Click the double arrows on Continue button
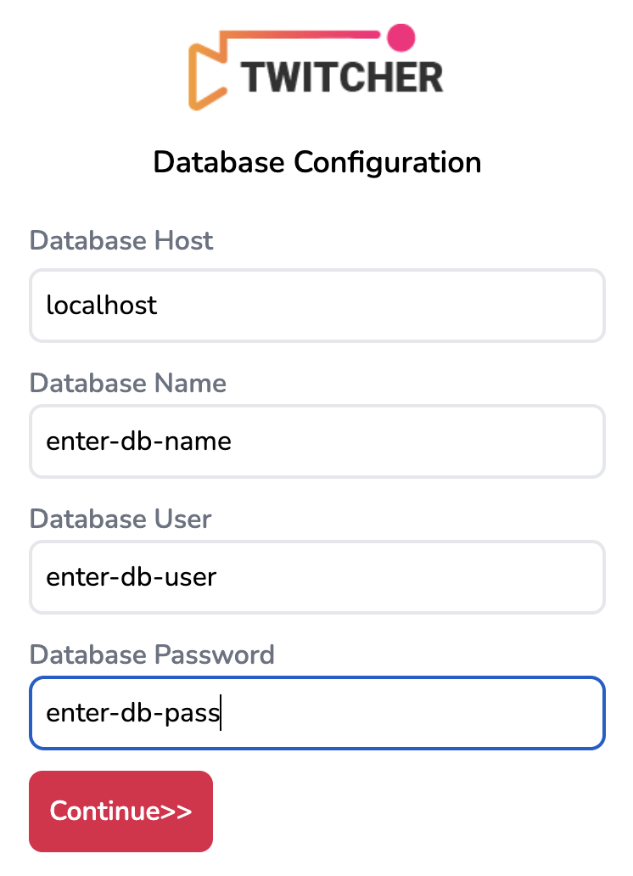633x876 pixels. 176,811
